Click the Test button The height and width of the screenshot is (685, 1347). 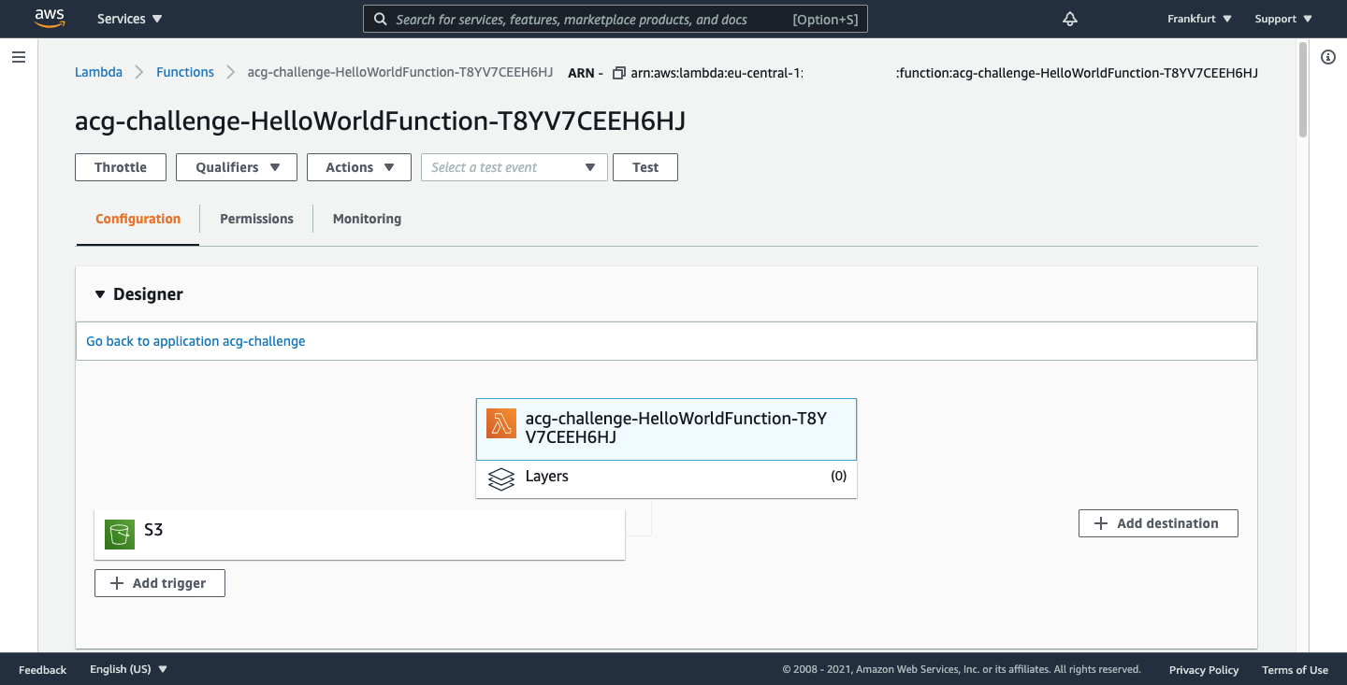coord(645,167)
